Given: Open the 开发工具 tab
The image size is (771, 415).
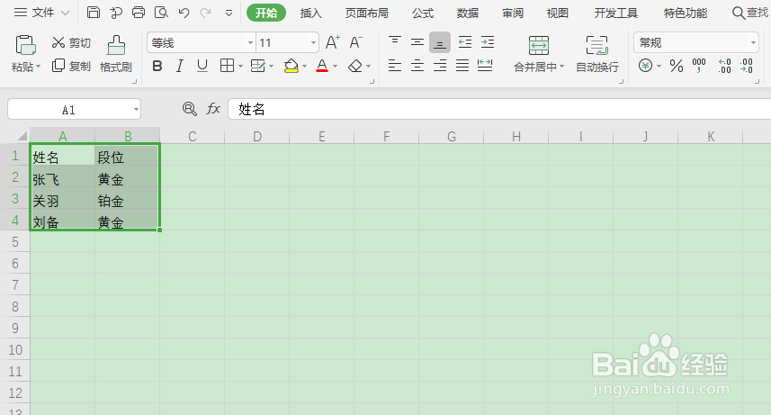Looking at the screenshot, I should point(616,14).
